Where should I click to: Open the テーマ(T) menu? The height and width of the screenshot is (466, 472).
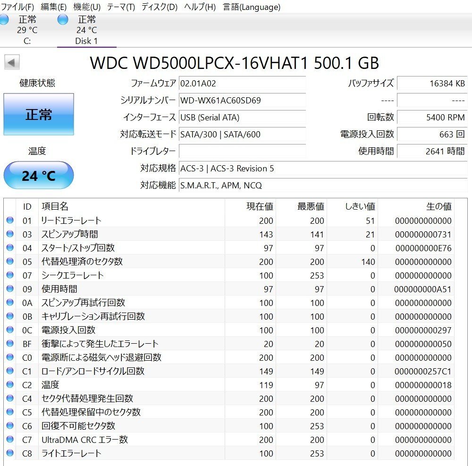(x=121, y=7)
